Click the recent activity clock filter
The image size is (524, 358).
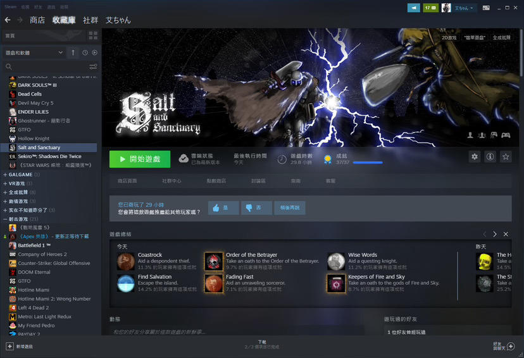click(x=85, y=52)
